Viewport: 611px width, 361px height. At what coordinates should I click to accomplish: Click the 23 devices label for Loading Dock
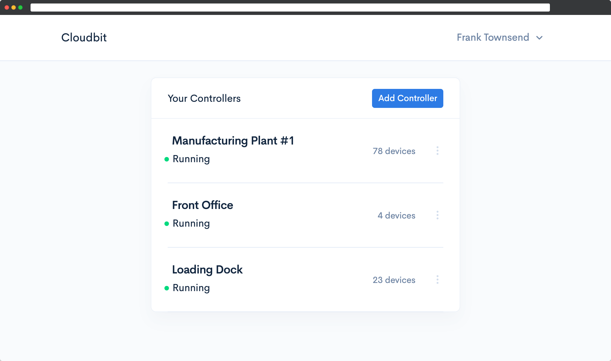click(x=394, y=280)
